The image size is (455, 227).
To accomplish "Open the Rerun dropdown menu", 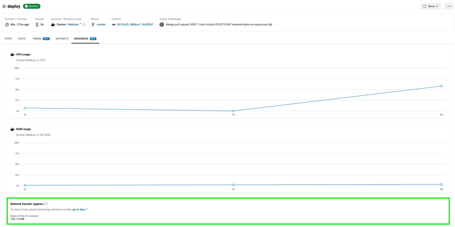I will [x=430, y=6].
